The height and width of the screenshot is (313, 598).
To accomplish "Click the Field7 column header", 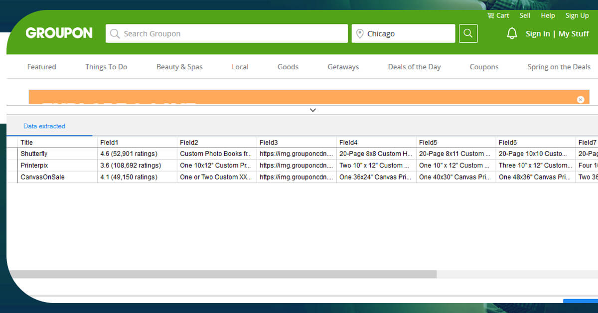I will pos(587,143).
